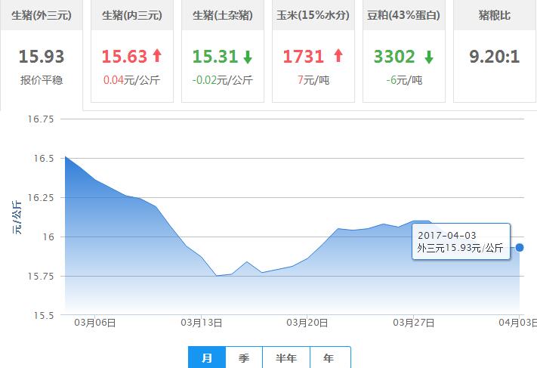Click the red up arrow beside 15.63

[157, 56]
